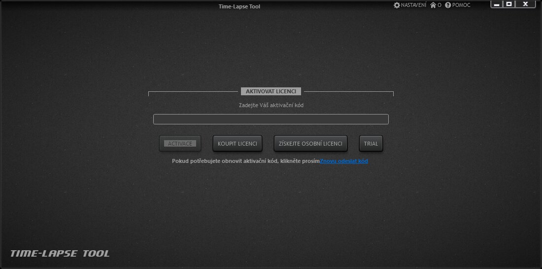The height and width of the screenshot is (269, 542).
Task: Click the gear icon beside NASTAVENÍ
Action: click(397, 5)
